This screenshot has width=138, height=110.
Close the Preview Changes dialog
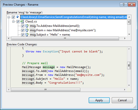132,5
